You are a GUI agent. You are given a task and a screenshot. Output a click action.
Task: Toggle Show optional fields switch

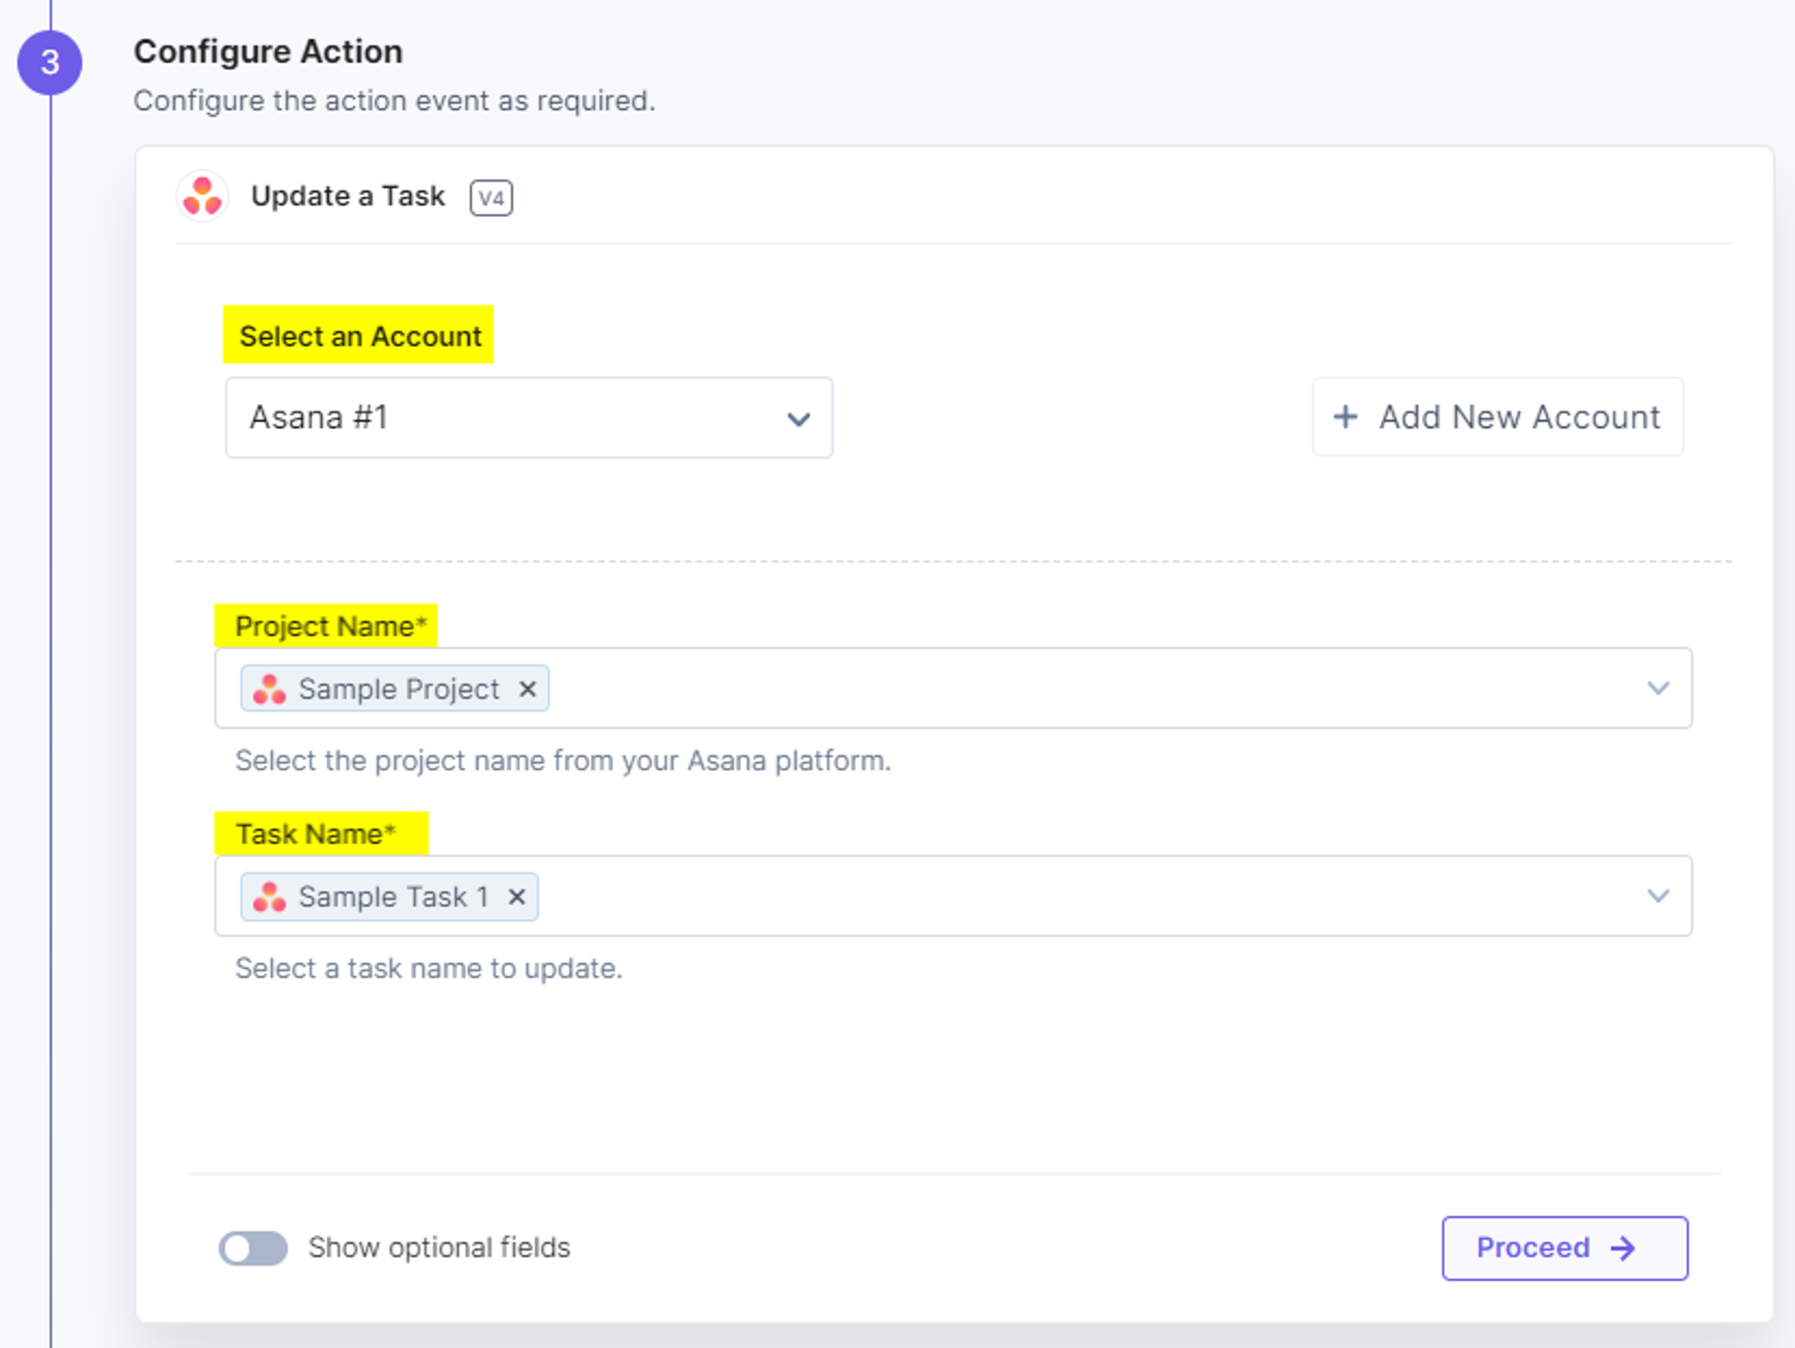[x=253, y=1248]
